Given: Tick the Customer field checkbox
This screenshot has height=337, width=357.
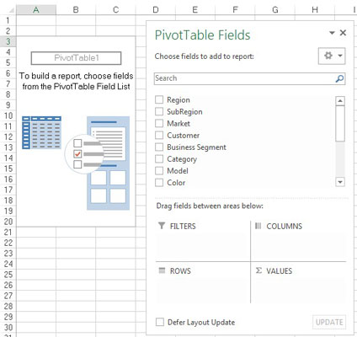Looking at the screenshot, I should click(159, 135).
